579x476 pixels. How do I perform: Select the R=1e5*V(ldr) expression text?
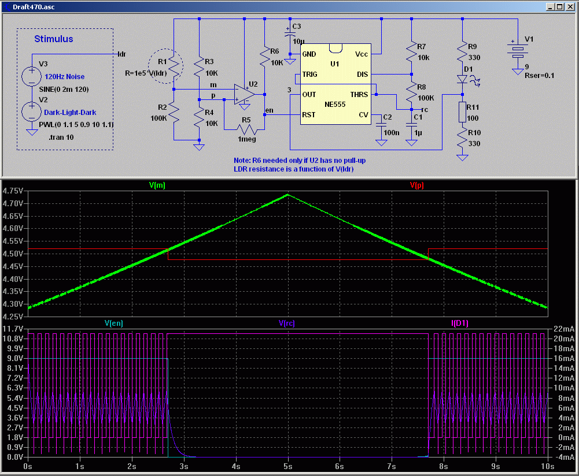pyautogui.click(x=146, y=73)
